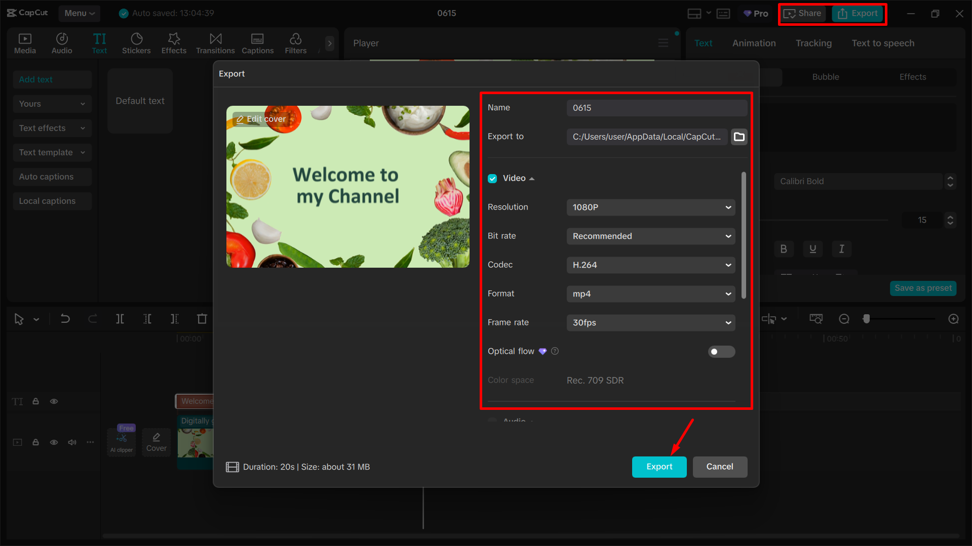Open the Menu dropdown in the top bar
Viewport: 972px width, 546px height.
[79, 13]
